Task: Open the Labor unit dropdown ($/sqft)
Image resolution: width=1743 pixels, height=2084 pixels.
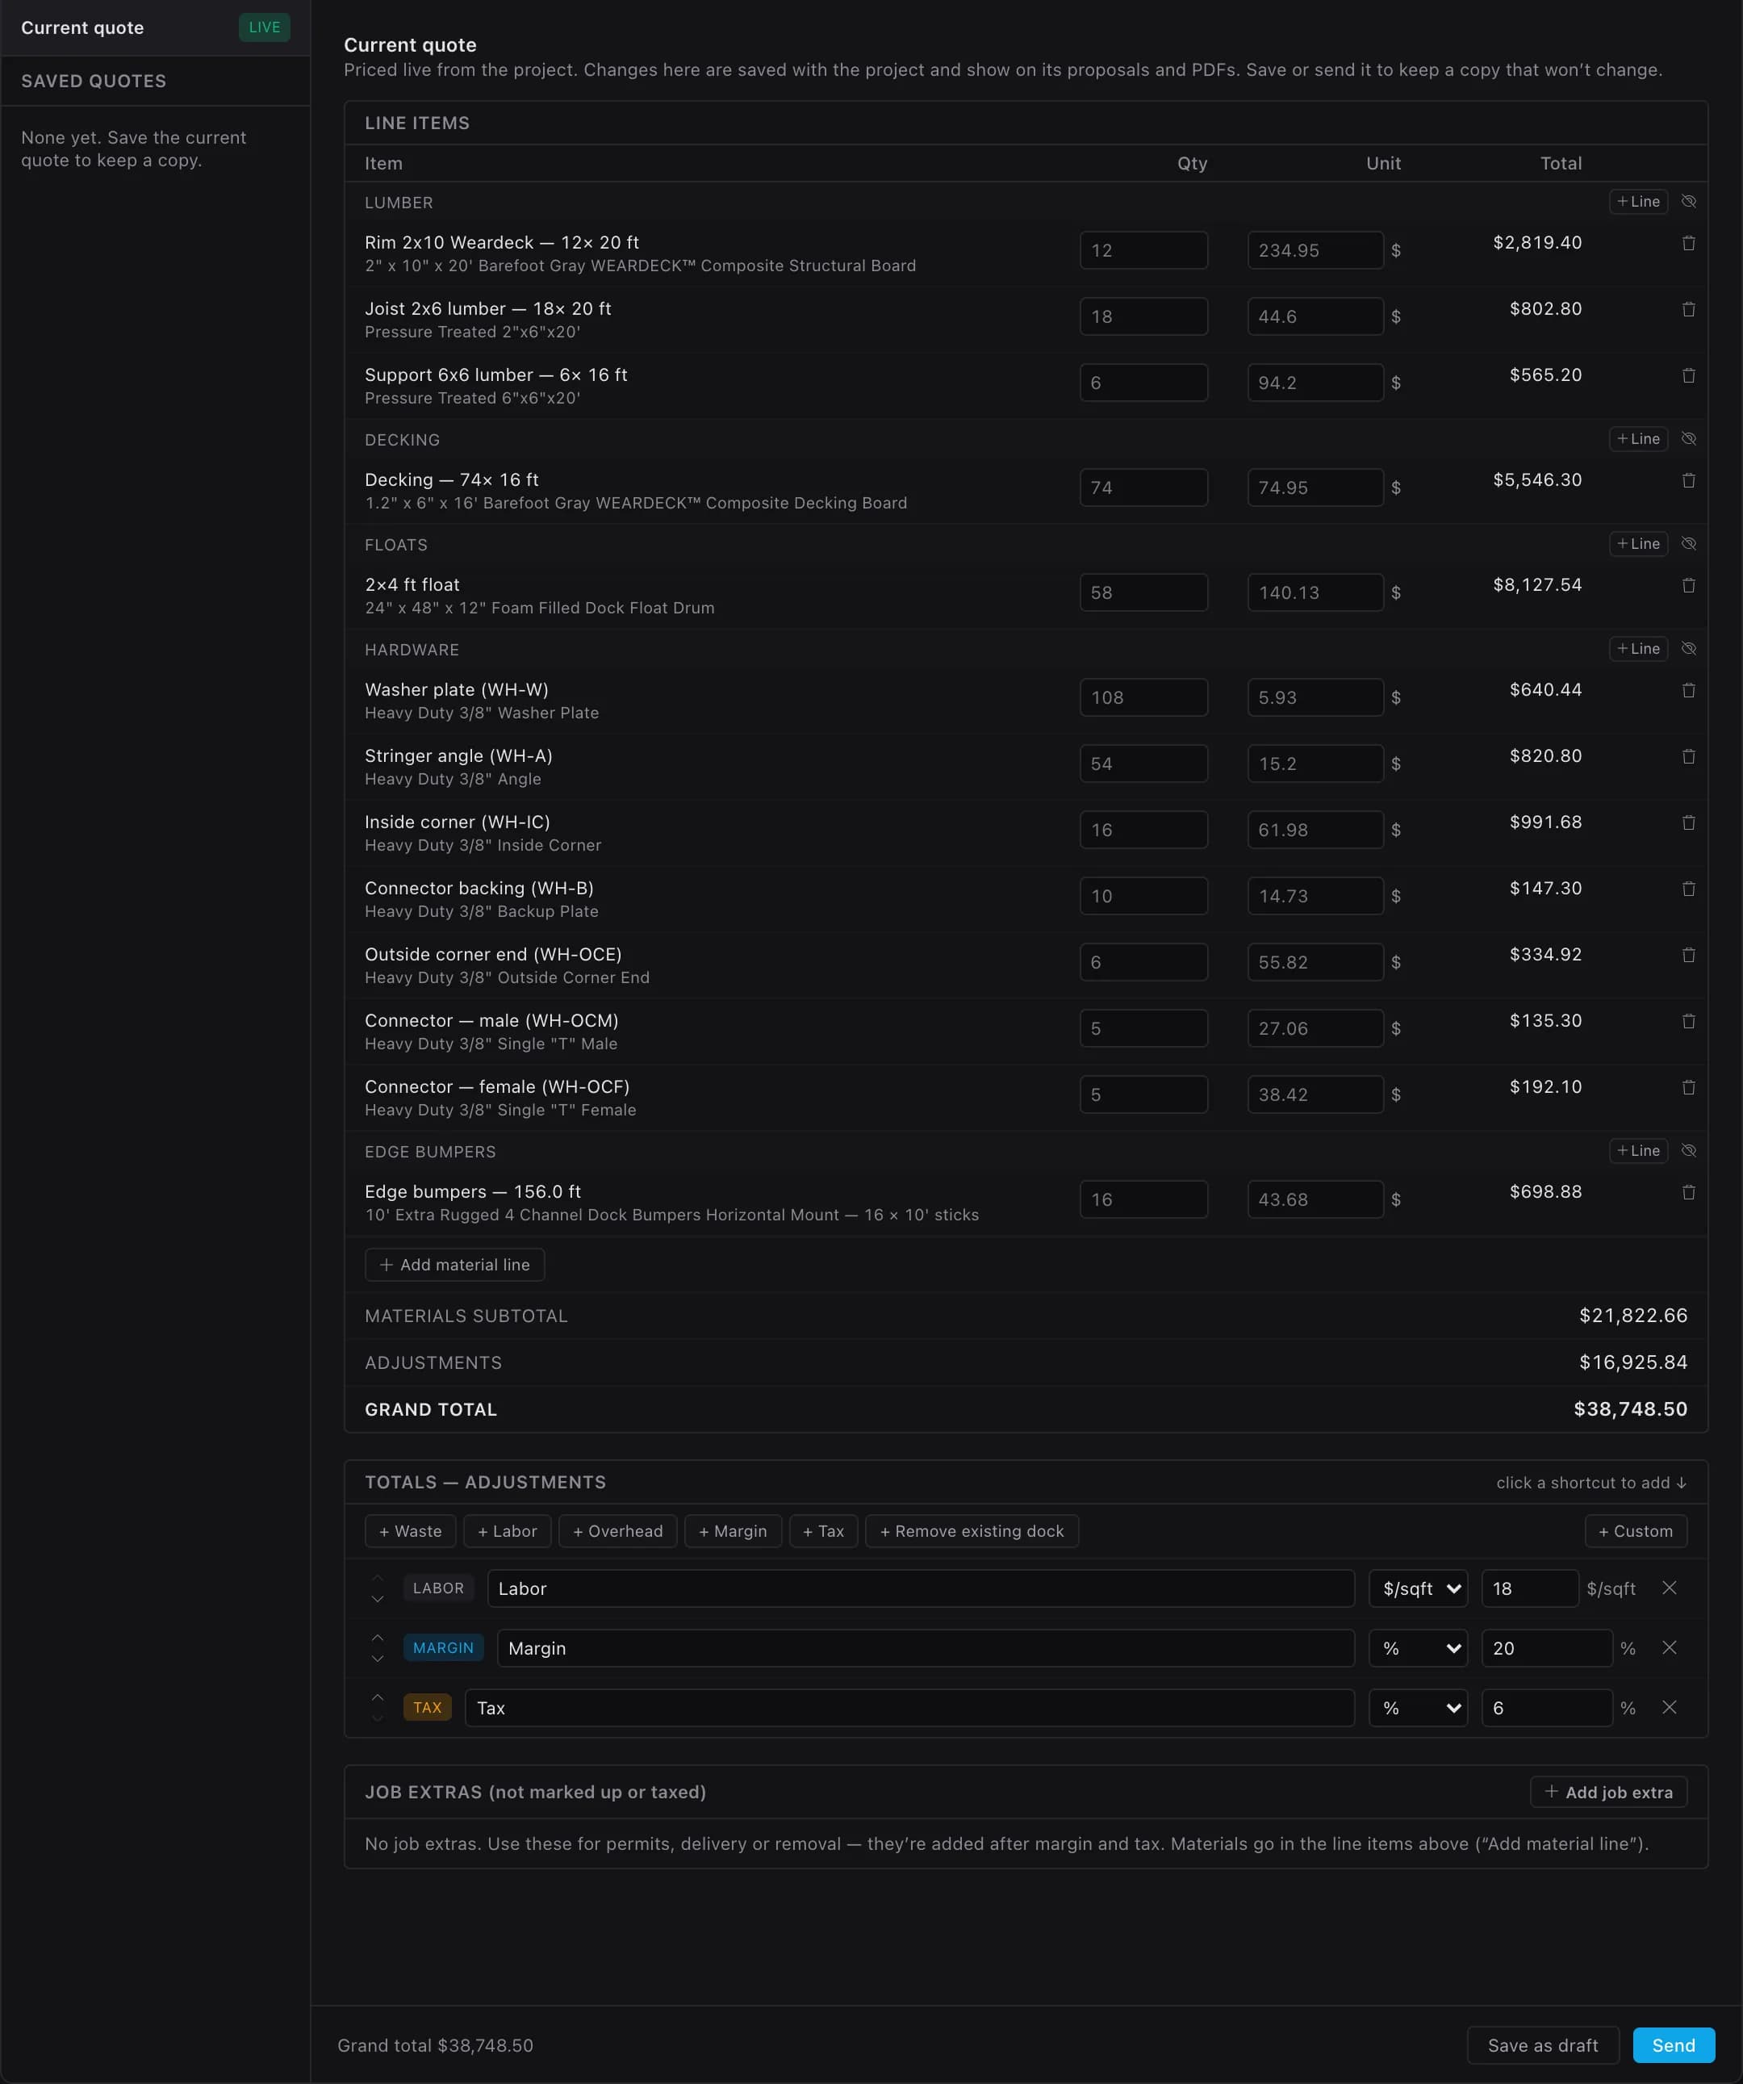Action: (x=1419, y=1588)
